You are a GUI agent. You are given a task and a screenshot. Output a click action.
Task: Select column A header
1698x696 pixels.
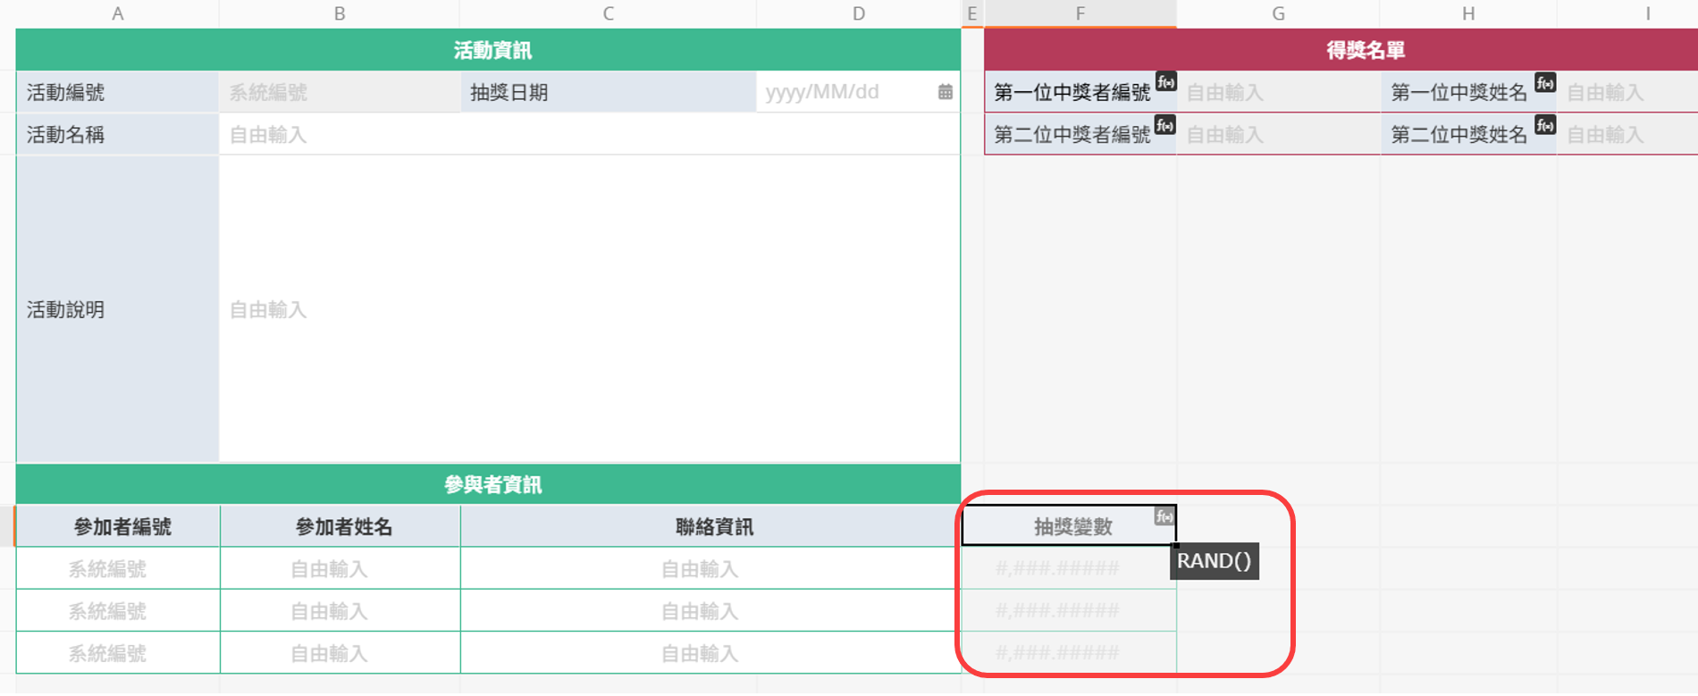117,13
